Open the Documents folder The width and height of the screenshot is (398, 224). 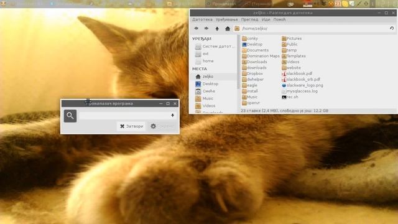(x=255, y=50)
